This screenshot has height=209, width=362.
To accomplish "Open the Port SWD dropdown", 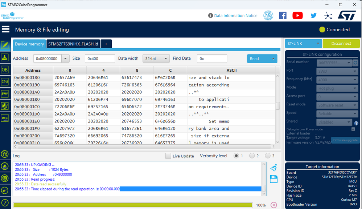I will pos(337,71).
